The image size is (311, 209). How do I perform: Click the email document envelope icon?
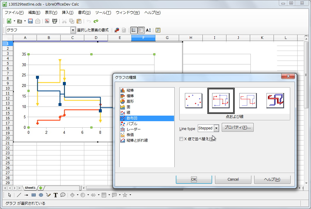(38, 21)
